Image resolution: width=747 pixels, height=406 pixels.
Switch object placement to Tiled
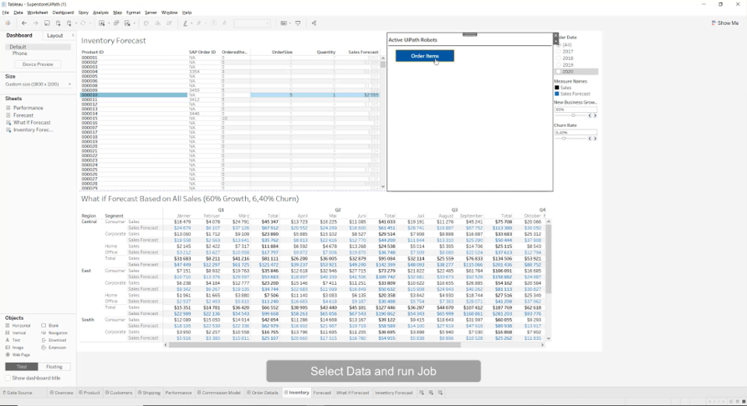(22, 367)
